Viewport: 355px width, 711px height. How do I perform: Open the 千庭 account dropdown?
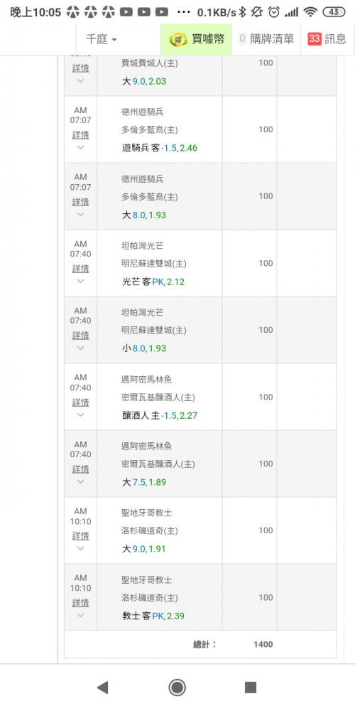click(102, 39)
